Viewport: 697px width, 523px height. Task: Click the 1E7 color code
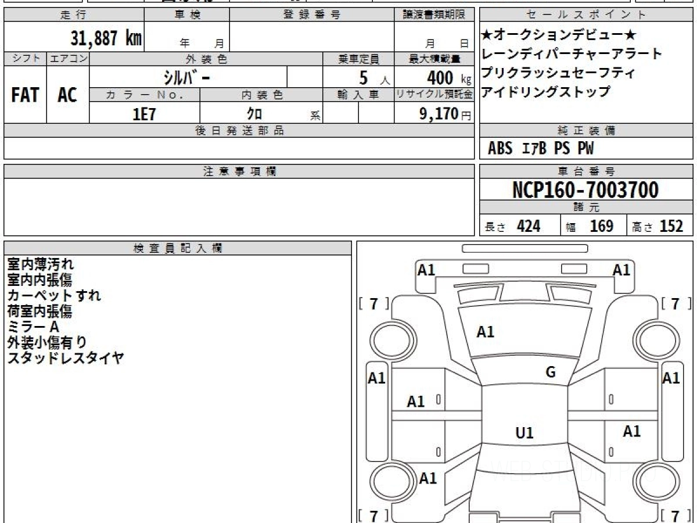pos(144,114)
